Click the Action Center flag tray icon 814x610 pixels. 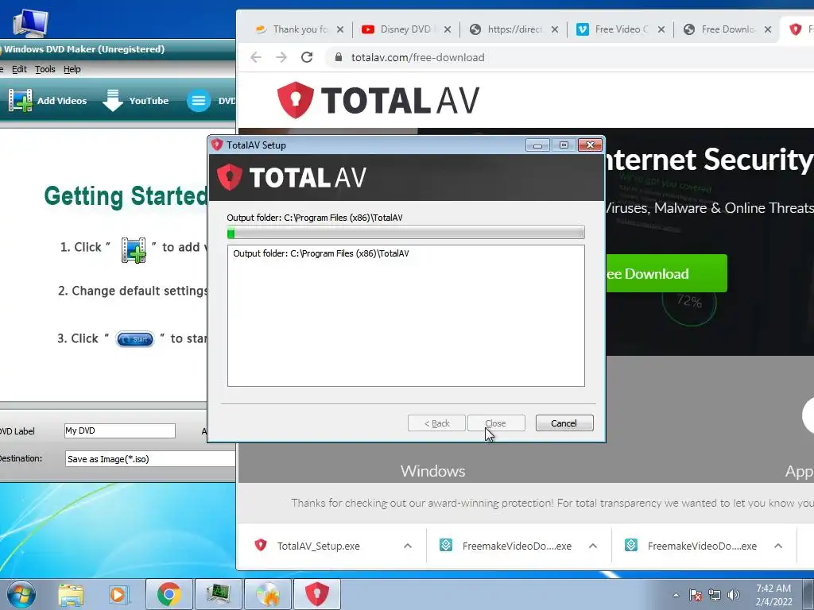696,595
